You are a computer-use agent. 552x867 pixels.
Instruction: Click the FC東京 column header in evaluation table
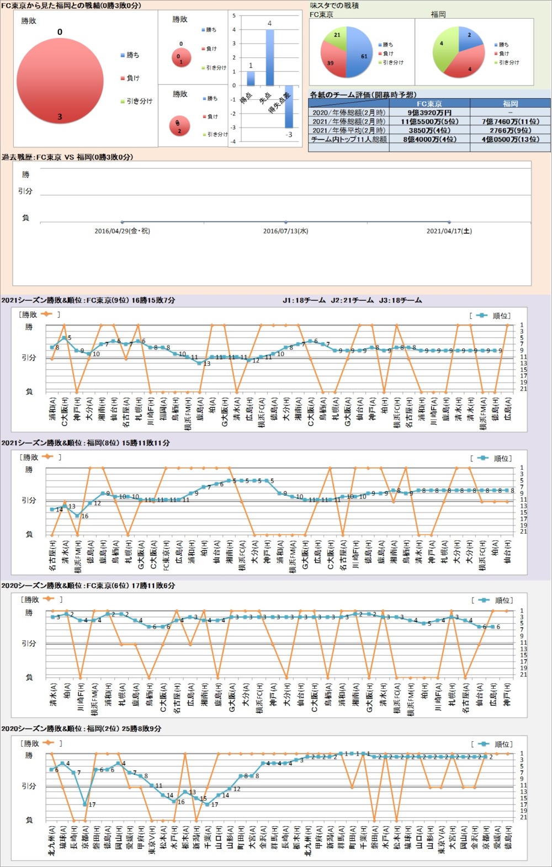pos(429,104)
